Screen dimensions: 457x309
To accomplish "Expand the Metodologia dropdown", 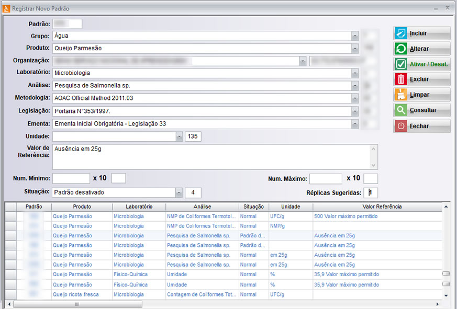I will click(x=355, y=98).
